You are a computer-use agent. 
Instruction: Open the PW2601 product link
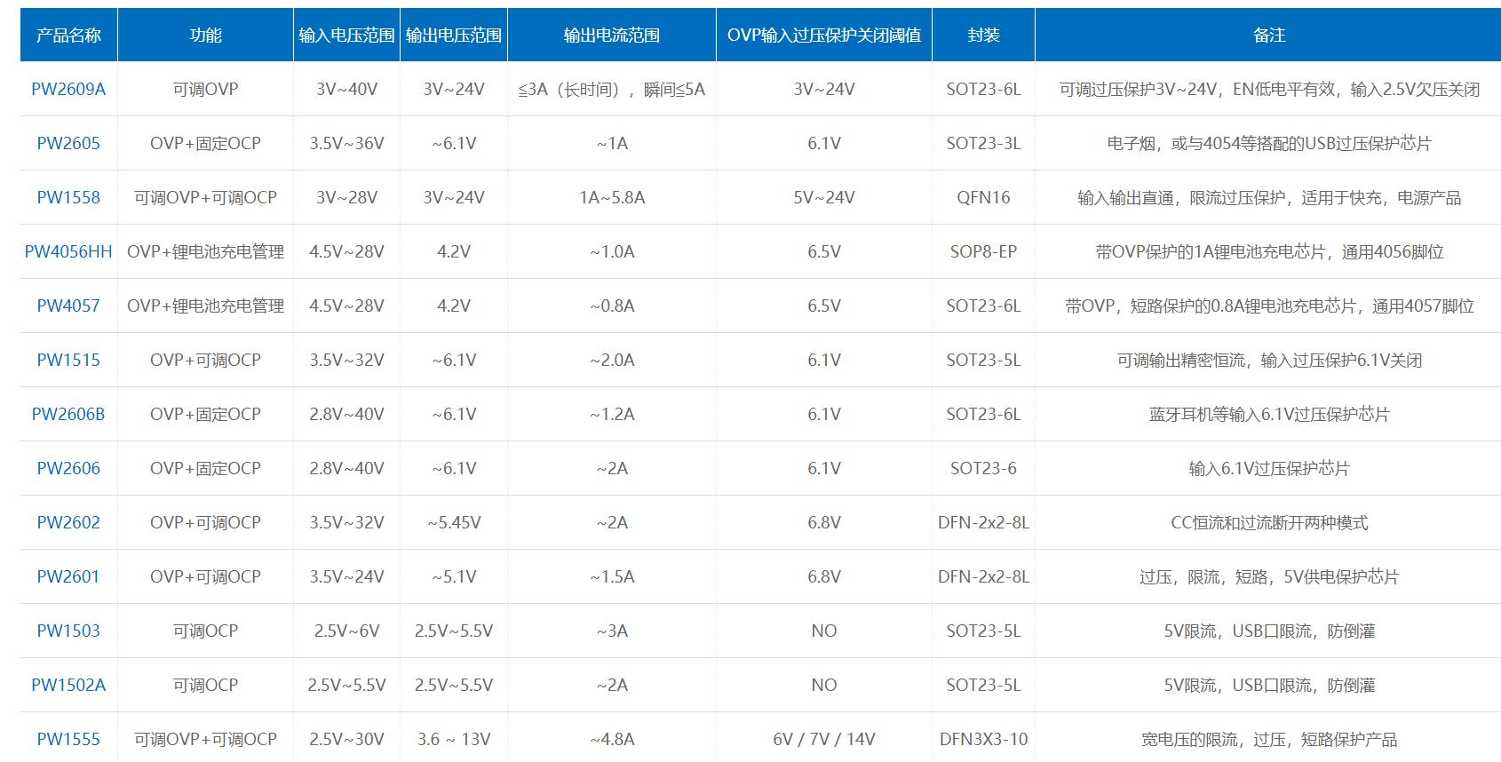[x=68, y=576]
